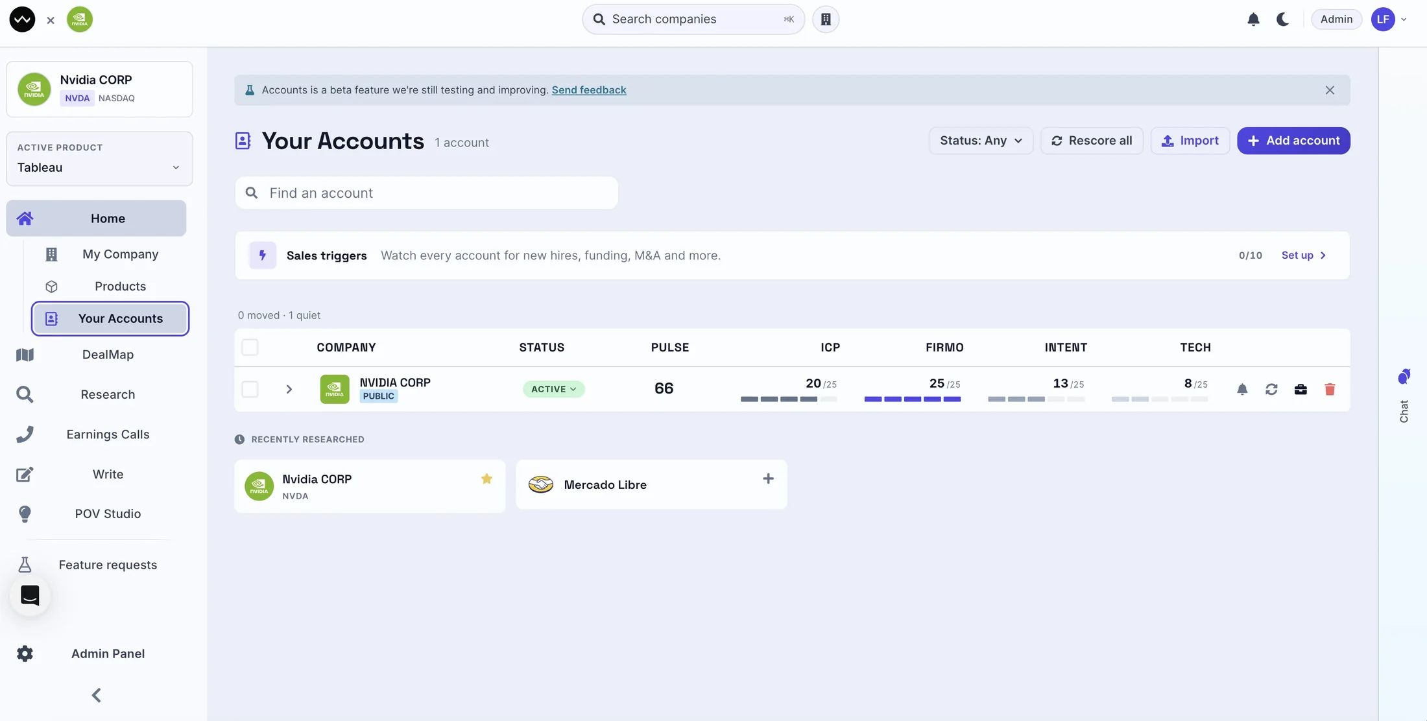Viewport: 1427px width, 721px height.
Task: Open the LF user profile menu
Action: [1389, 19]
